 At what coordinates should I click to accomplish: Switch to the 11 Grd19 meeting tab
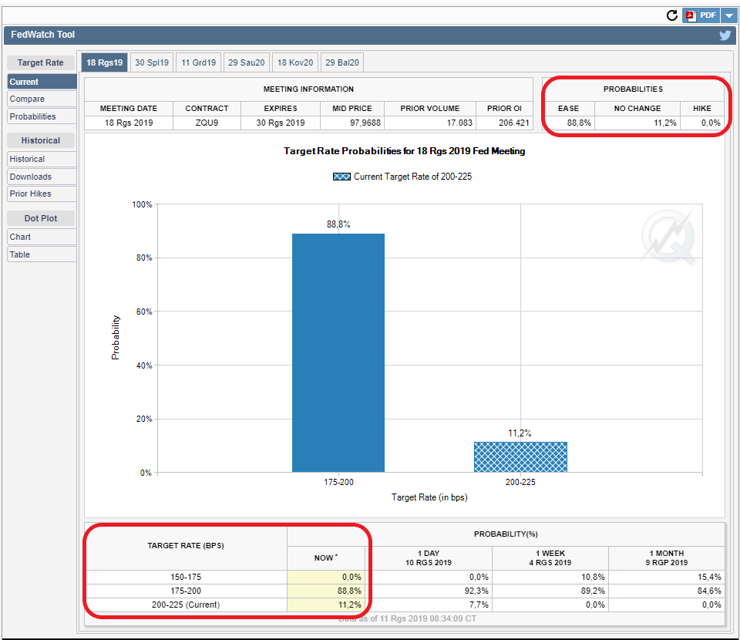(199, 62)
